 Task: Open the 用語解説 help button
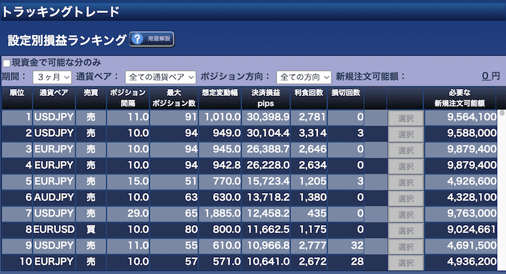(x=152, y=39)
